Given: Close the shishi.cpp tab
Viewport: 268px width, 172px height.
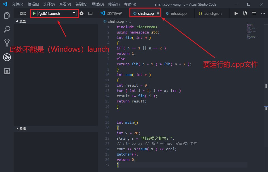Looking at the screenshot, I should click(158, 13).
